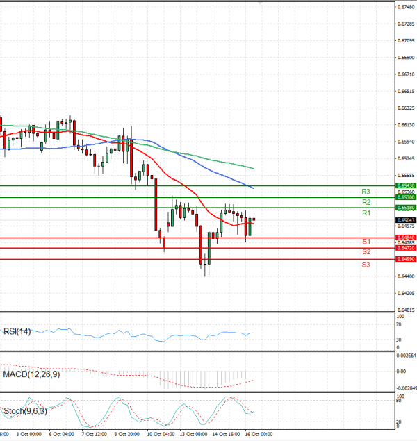417x441 pixels.
Task: Click the R1 resistance label
Action: 366,213
